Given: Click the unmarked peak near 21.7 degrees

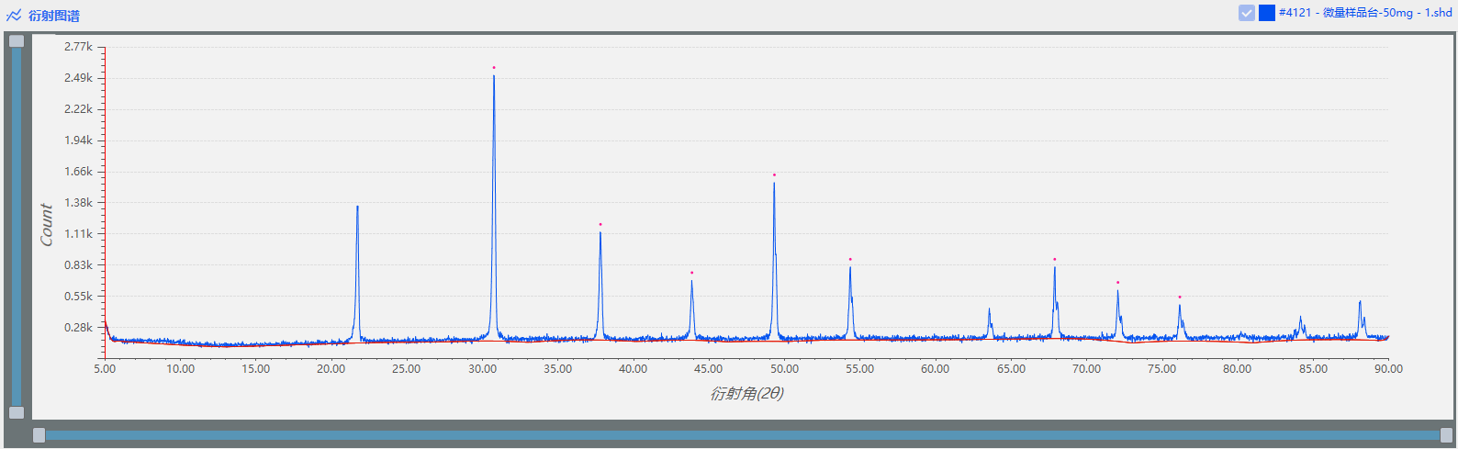Looking at the screenshot, I should pyautogui.click(x=357, y=208).
